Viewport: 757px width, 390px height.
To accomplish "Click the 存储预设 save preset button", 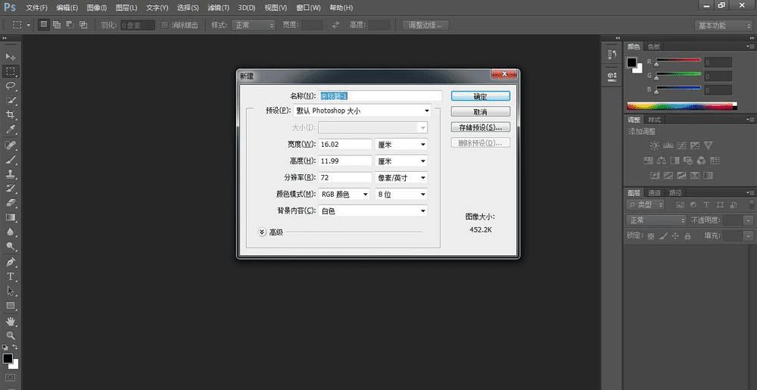I will (480, 127).
